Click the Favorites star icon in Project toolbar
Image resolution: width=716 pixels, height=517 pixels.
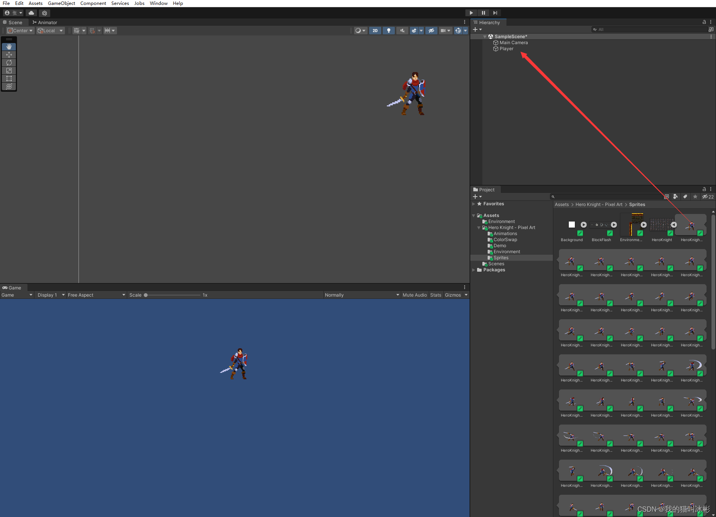pyautogui.click(x=695, y=197)
